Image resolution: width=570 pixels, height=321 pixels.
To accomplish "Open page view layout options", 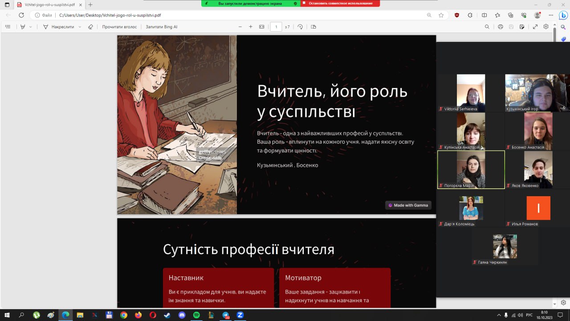I will coord(313,27).
